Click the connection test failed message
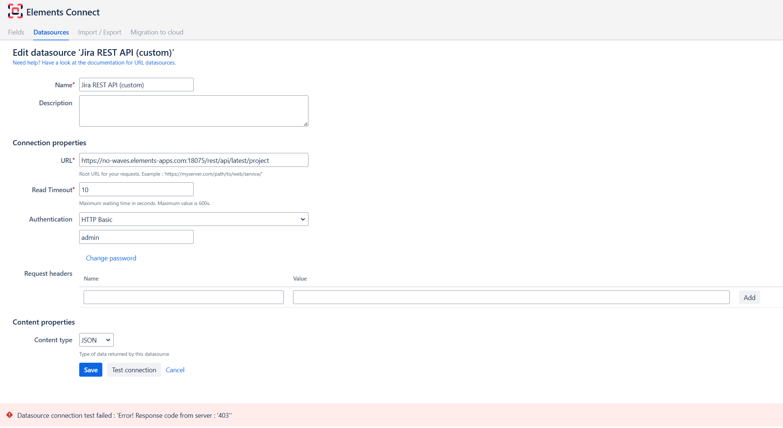This screenshot has height=428, width=783. (125, 416)
